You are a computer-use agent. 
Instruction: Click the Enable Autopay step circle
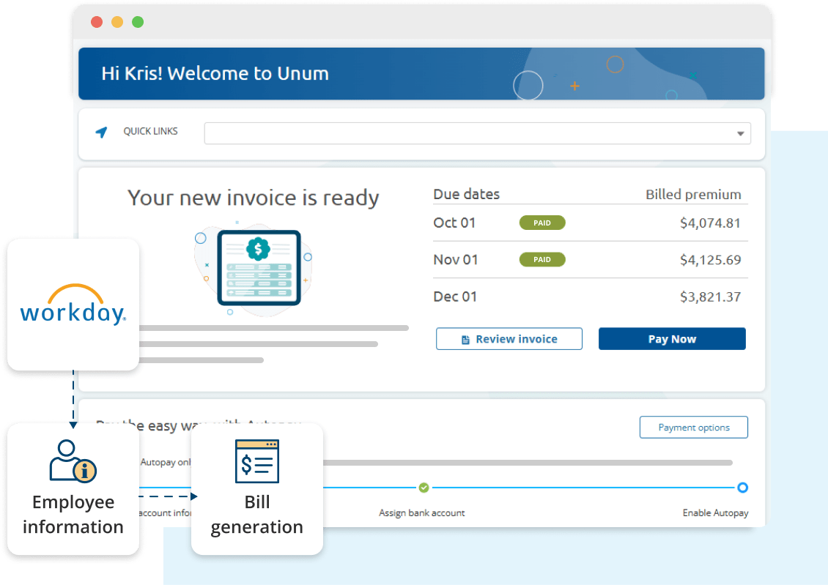pyautogui.click(x=742, y=488)
